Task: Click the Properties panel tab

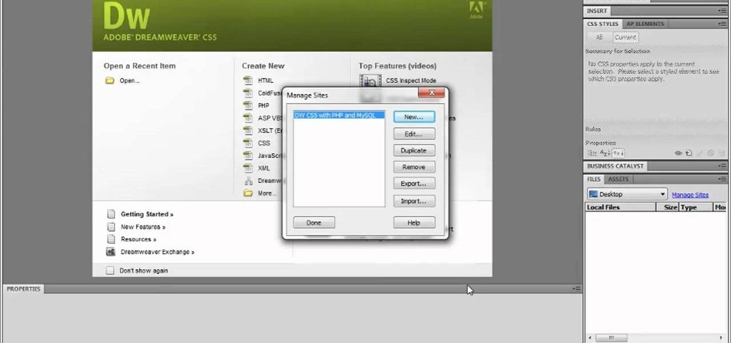Action: point(23,289)
